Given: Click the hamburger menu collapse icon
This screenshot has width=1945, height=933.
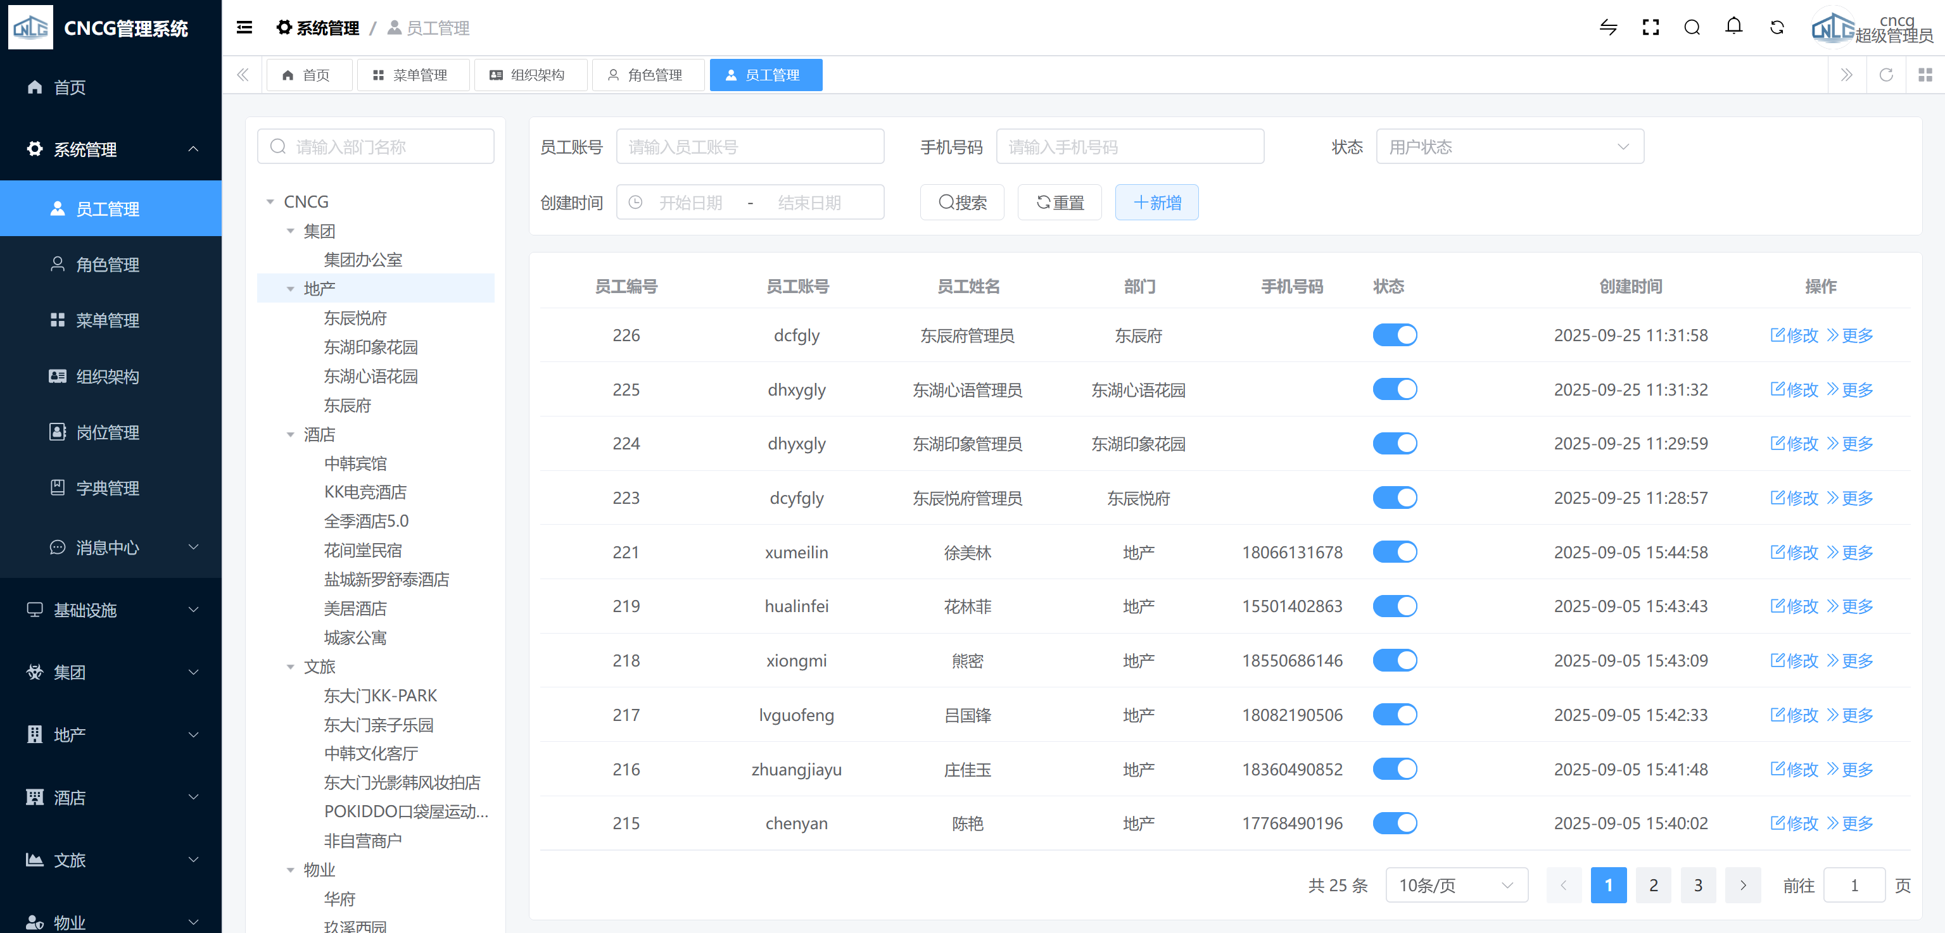Looking at the screenshot, I should [x=244, y=28].
